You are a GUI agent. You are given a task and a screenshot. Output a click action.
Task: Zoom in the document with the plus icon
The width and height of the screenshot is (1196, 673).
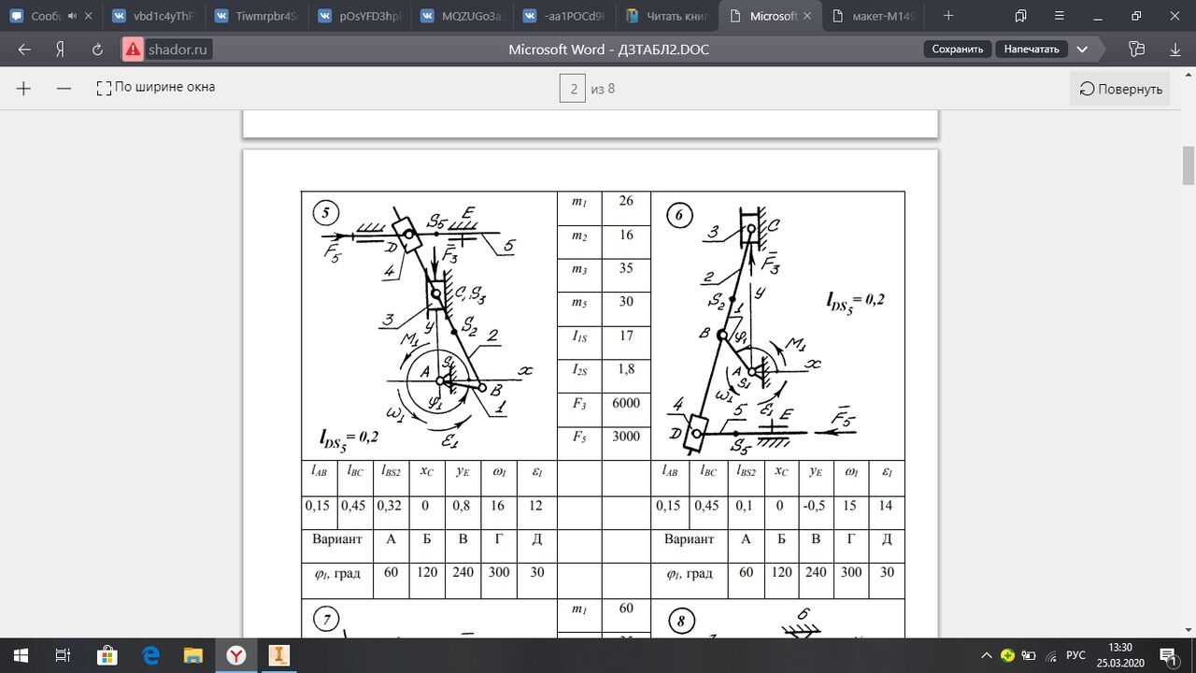(x=24, y=88)
